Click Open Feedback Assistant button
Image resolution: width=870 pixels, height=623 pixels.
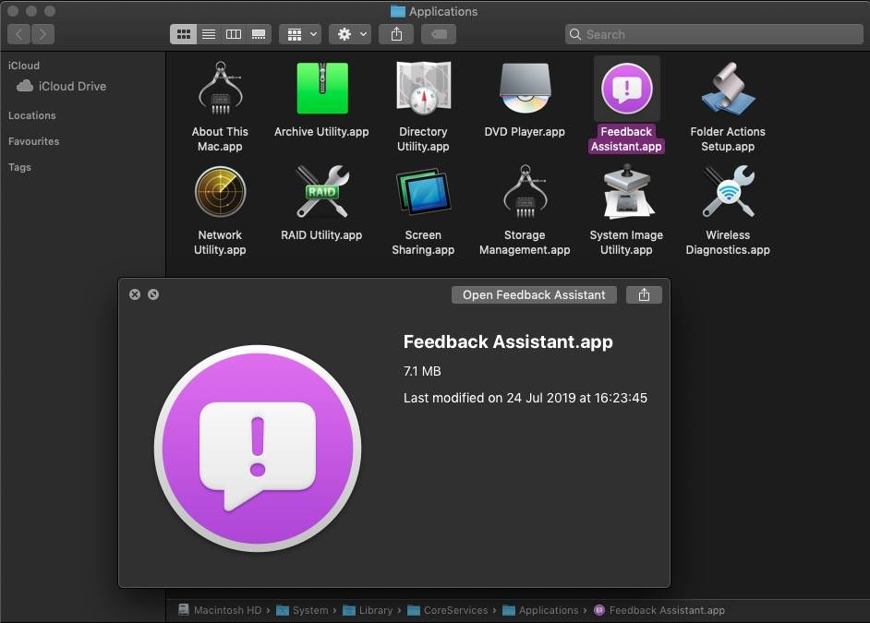tap(534, 294)
